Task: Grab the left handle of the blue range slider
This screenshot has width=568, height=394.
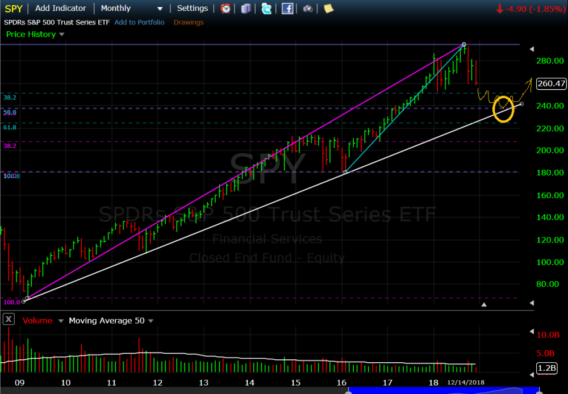Action: (x=347, y=391)
